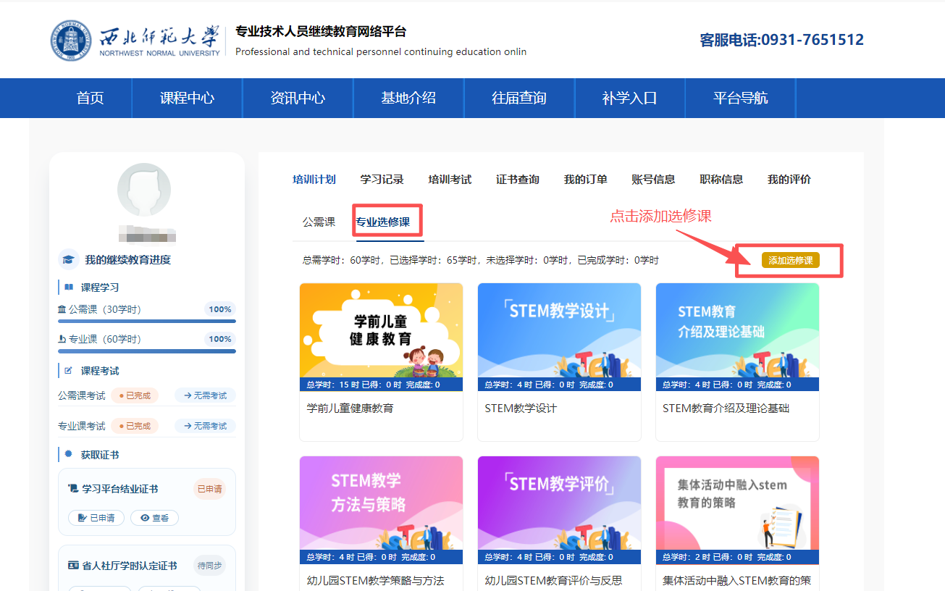Open the 职称信息 tab
This screenshot has width=945, height=591.
click(721, 180)
